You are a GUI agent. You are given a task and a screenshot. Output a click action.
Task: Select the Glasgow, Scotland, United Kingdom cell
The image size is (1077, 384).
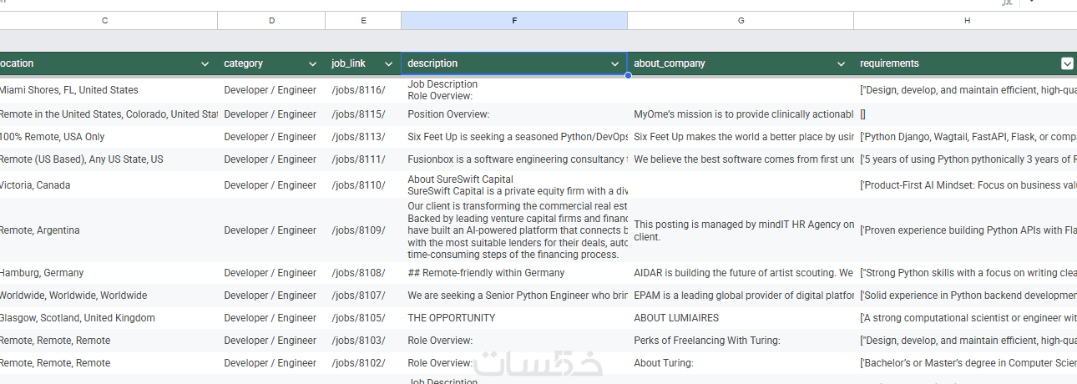tap(109, 318)
